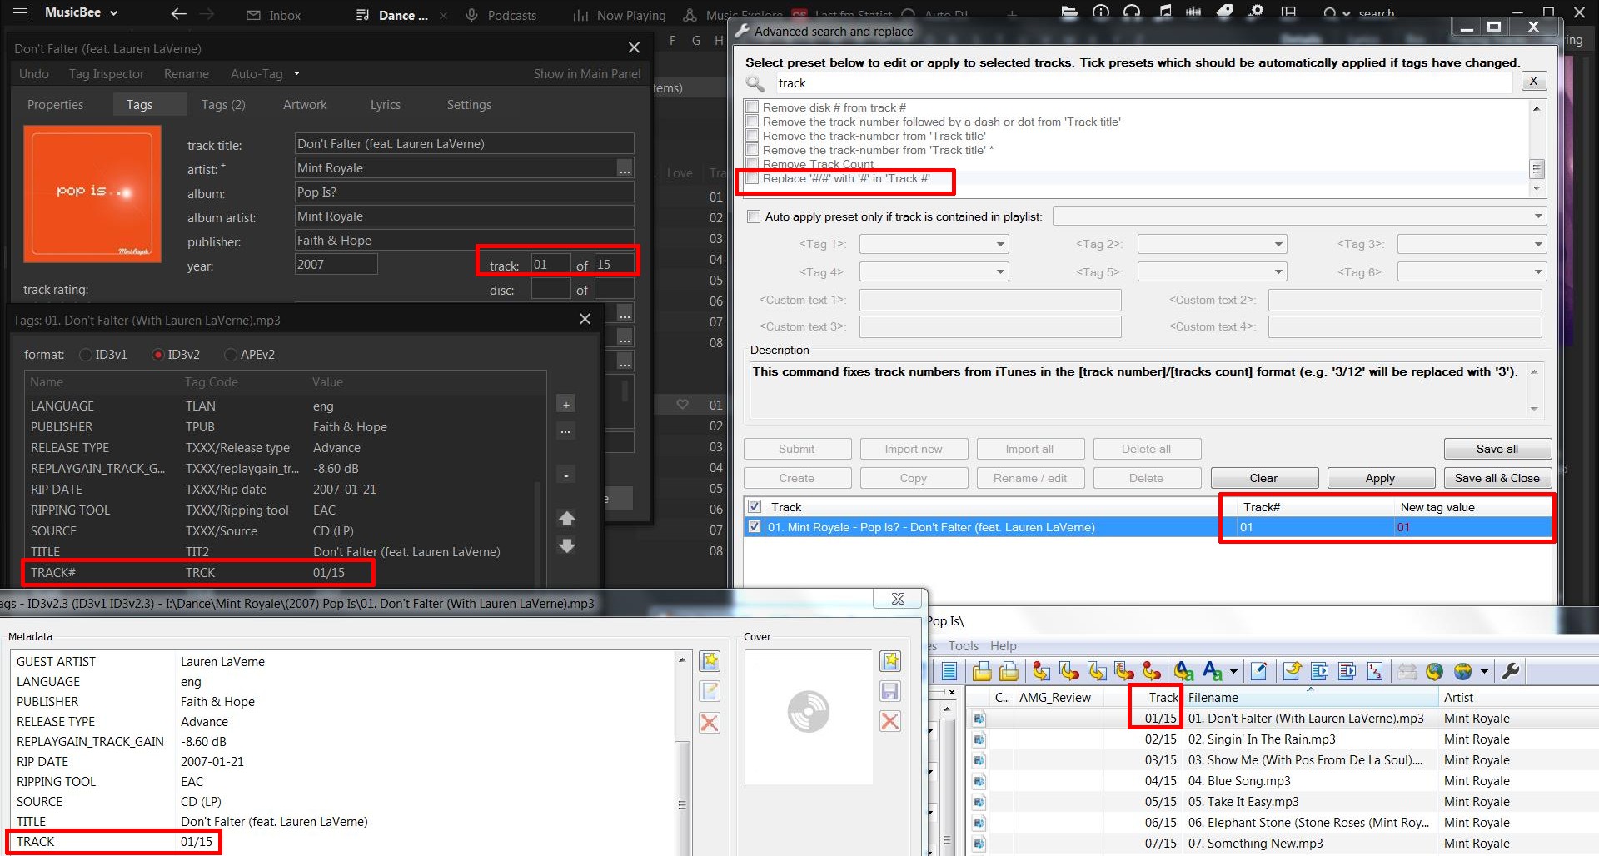This screenshot has height=856, width=1599.
Task: Expand the MusicBee title dropdown
Action: [114, 13]
